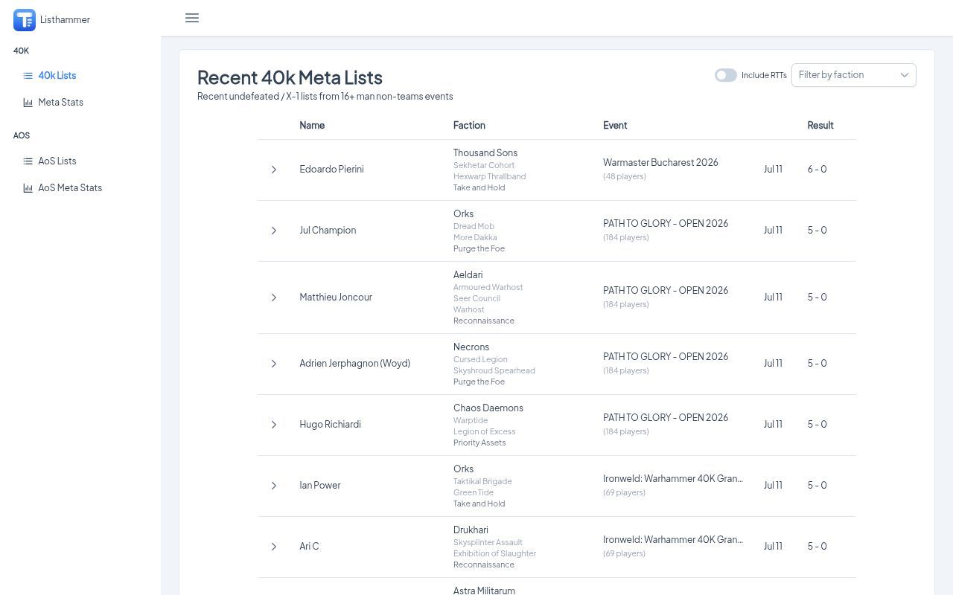Toggle the hamburger sidebar menu
Viewport: 953px width, 595px height.
[x=192, y=18]
